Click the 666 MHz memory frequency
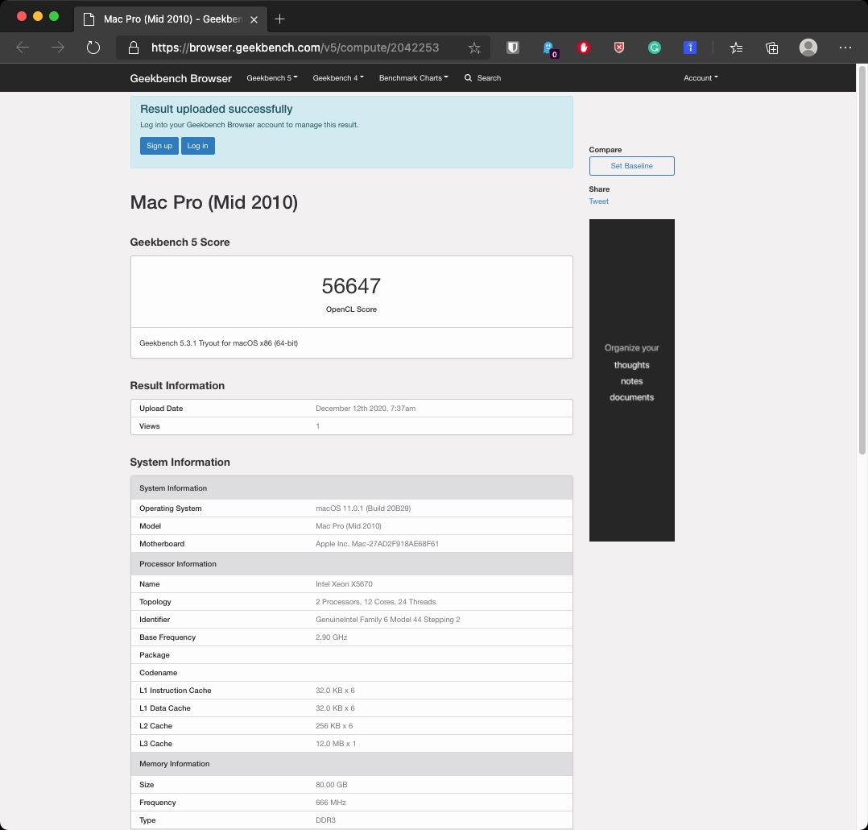The image size is (868, 830). (330, 803)
